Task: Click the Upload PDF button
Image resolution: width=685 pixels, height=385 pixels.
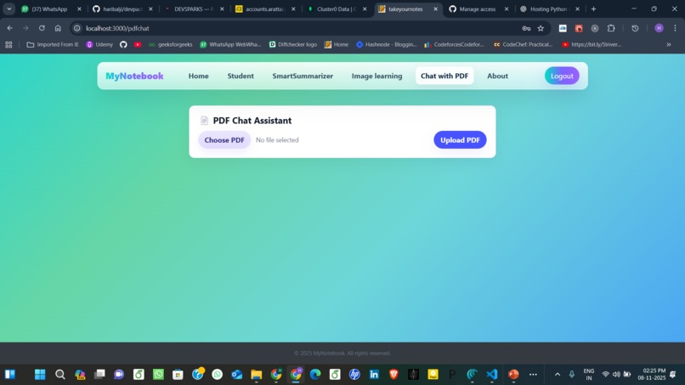Action: (460, 140)
